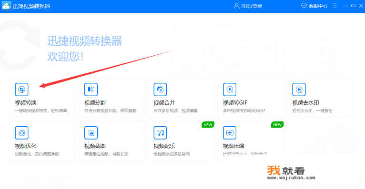Click 注册/登录 to sign in

[252, 6]
